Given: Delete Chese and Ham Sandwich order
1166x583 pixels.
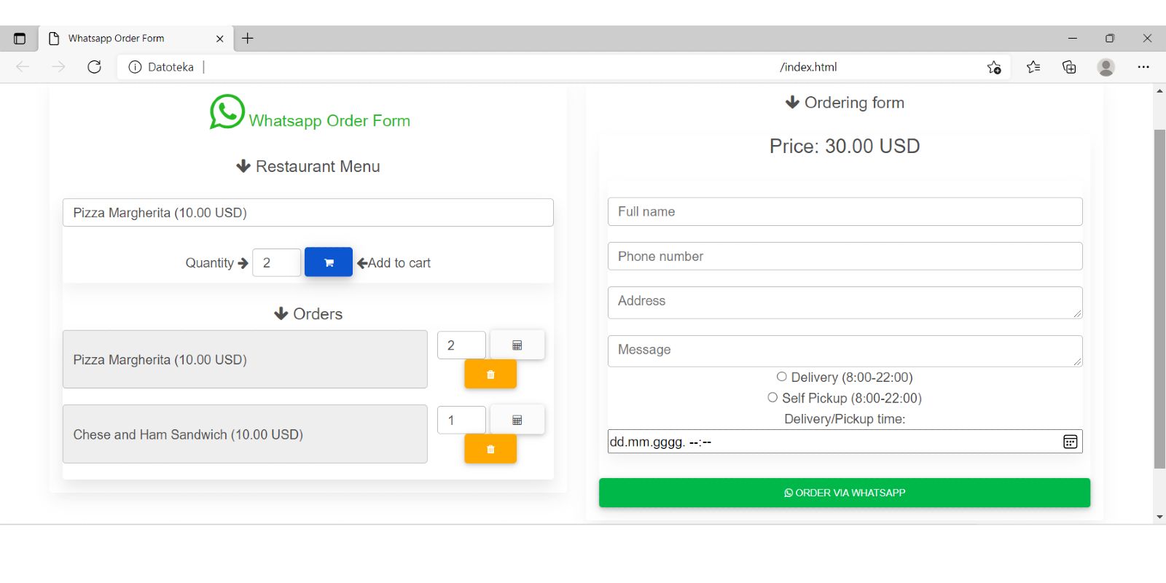Looking at the screenshot, I should coord(490,450).
